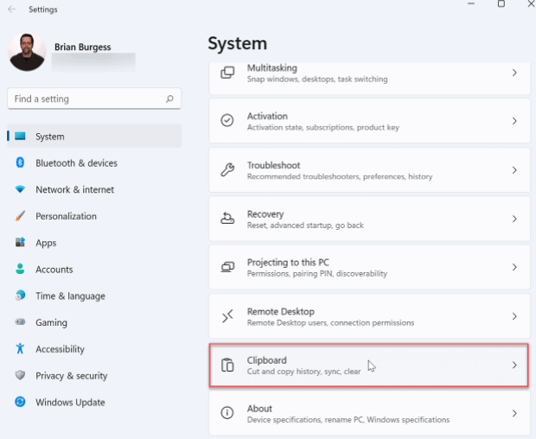Image resolution: width=536 pixels, height=439 pixels.
Task: Click the Clipboard icon
Action: coord(227,365)
